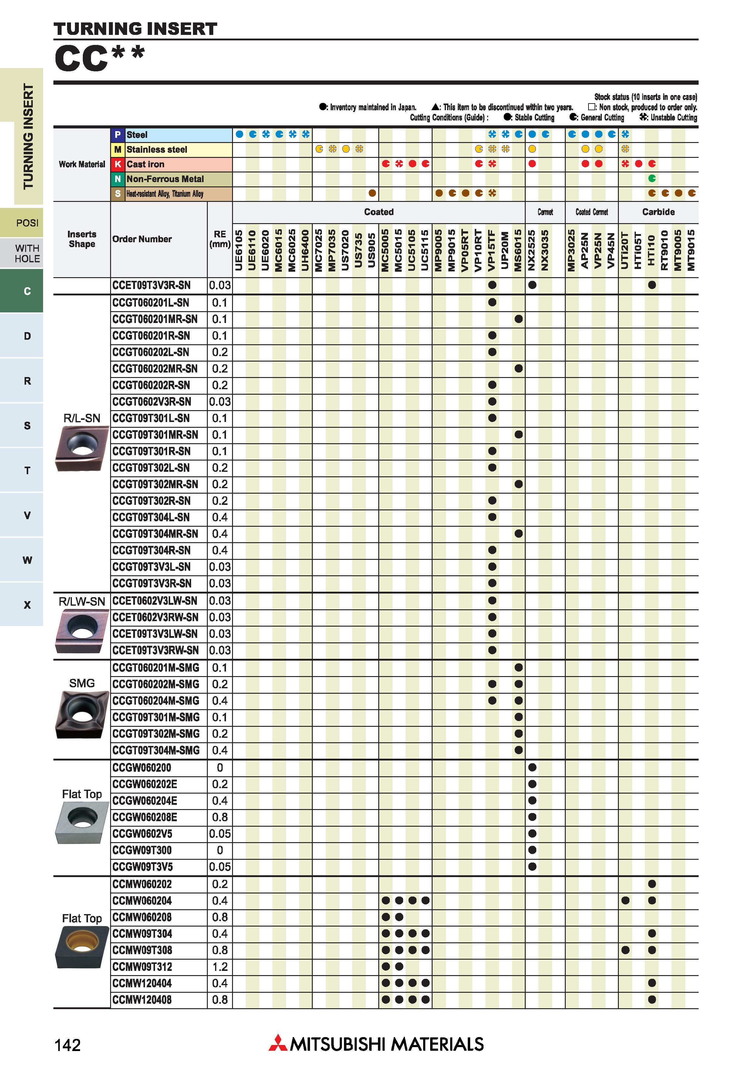The height and width of the screenshot is (1065, 752).
Task: Click the discontinued-item triangle legend symbol
Action: [x=436, y=107]
